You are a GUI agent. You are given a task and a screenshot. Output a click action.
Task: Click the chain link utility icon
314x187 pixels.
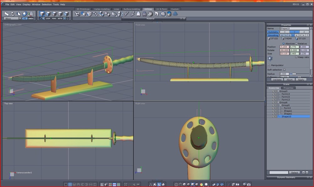[x=126, y=14]
